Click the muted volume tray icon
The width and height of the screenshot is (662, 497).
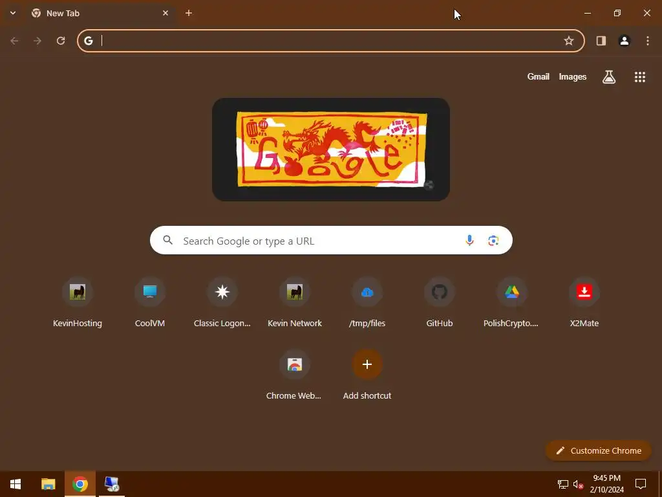pyautogui.click(x=578, y=484)
